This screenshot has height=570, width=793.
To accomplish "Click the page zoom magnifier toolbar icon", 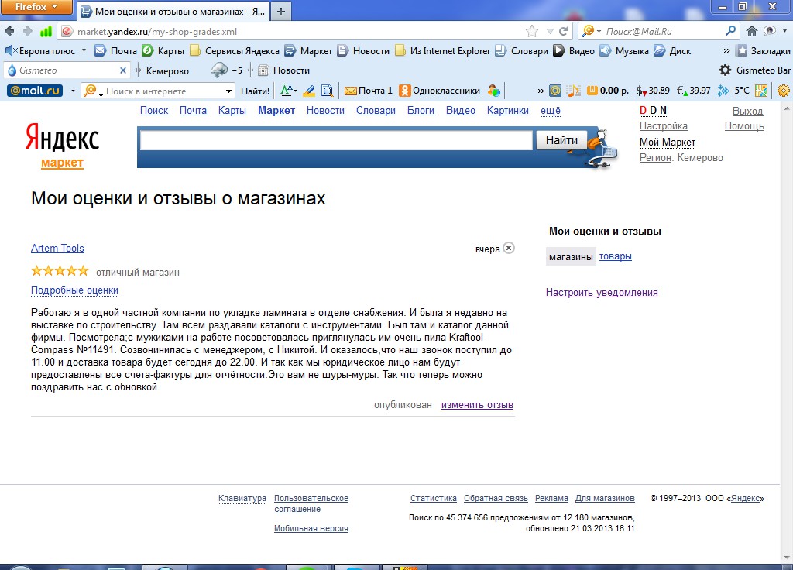I will (x=328, y=91).
